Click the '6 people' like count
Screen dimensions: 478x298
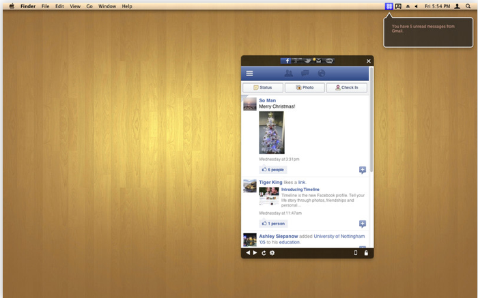click(x=273, y=170)
